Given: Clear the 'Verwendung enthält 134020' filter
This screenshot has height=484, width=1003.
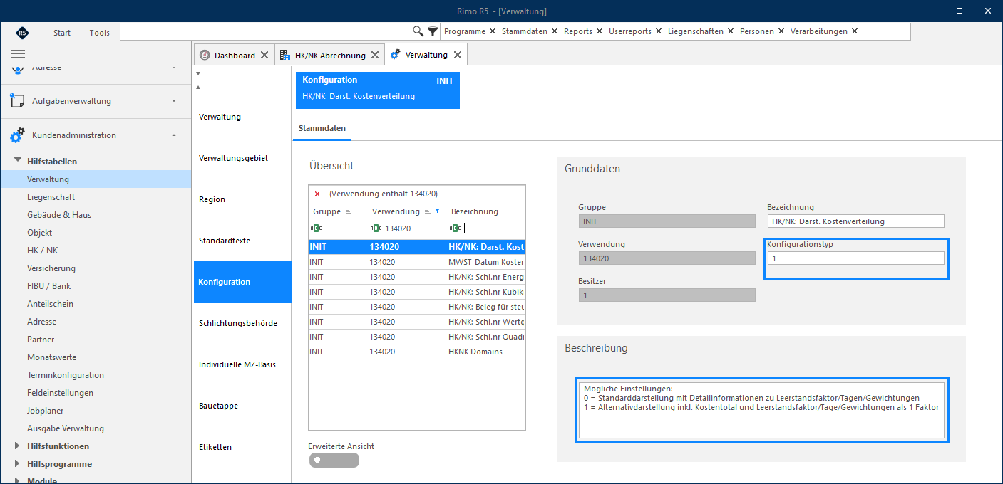Looking at the screenshot, I should click(x=317, y=194).
